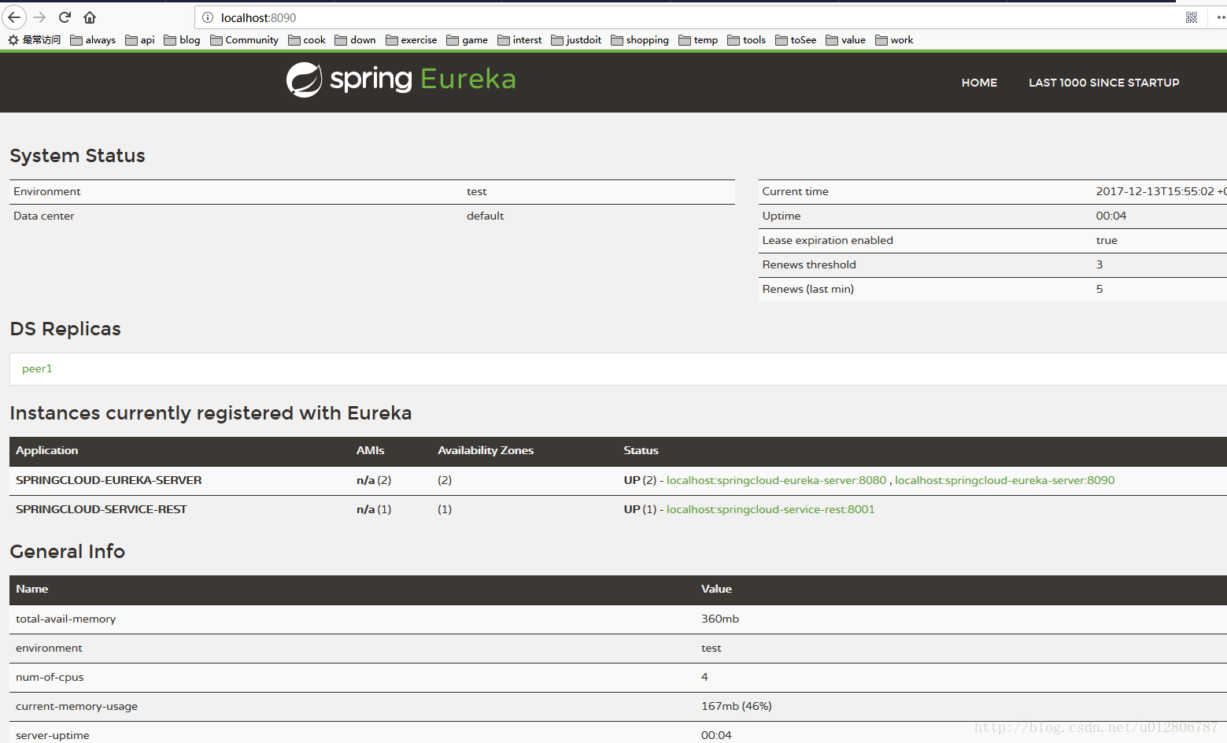This screenshot has height=743, width=1227.
Task: Click the Availability Zones column header
Action: (x=486, y=450)
